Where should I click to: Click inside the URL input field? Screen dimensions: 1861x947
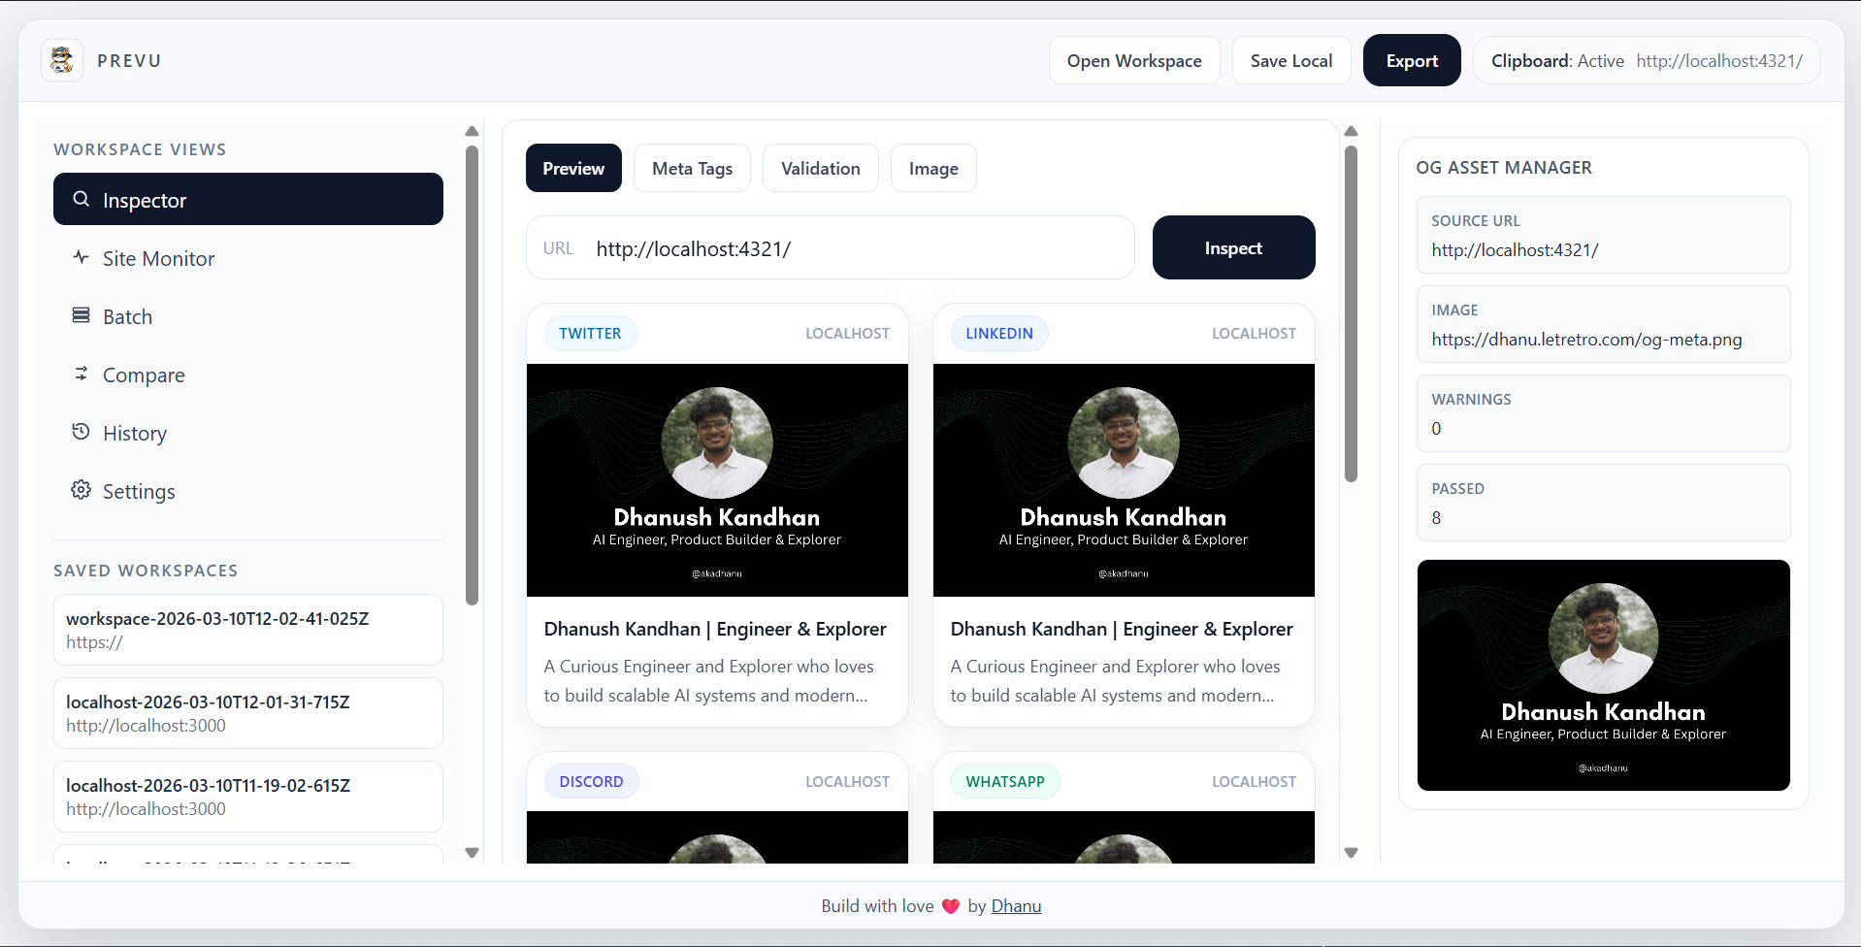click(x=854, y=247)
